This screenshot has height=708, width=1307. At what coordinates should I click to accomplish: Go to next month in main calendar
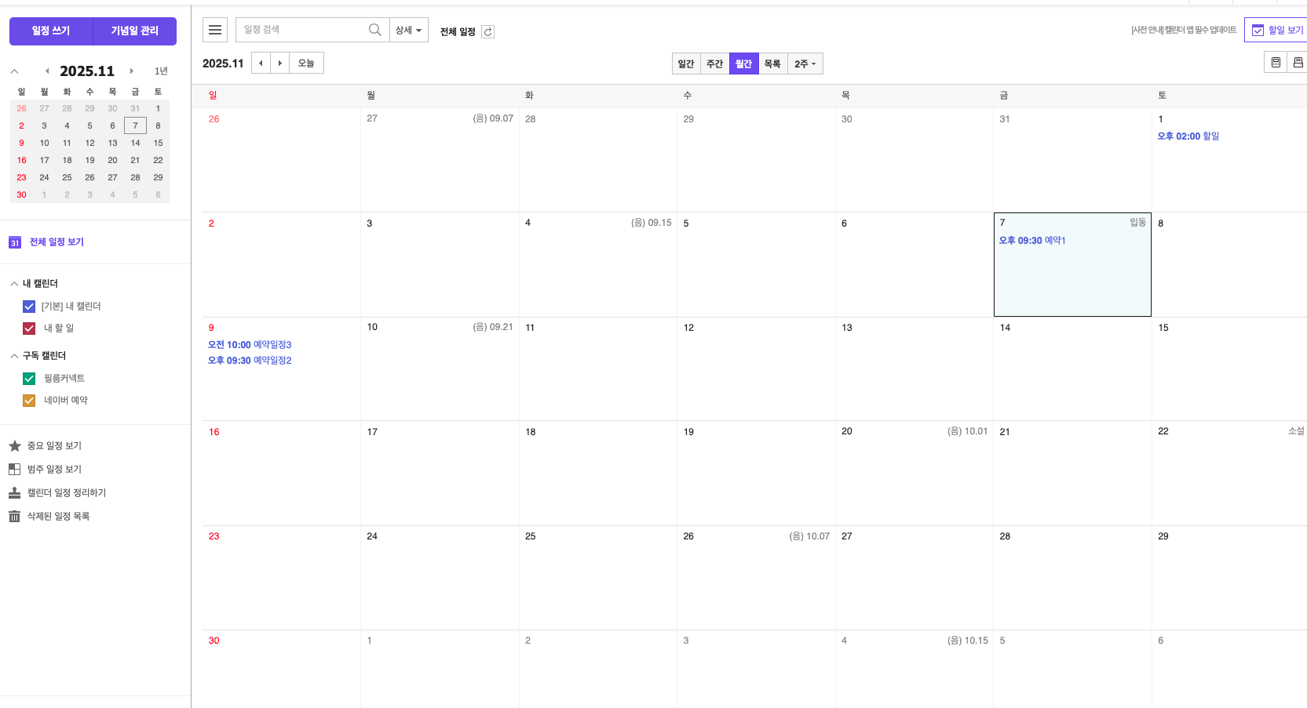279,63
